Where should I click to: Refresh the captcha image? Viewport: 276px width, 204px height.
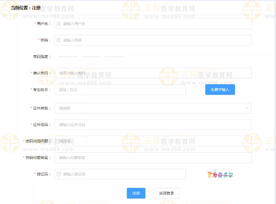point(220,174)
